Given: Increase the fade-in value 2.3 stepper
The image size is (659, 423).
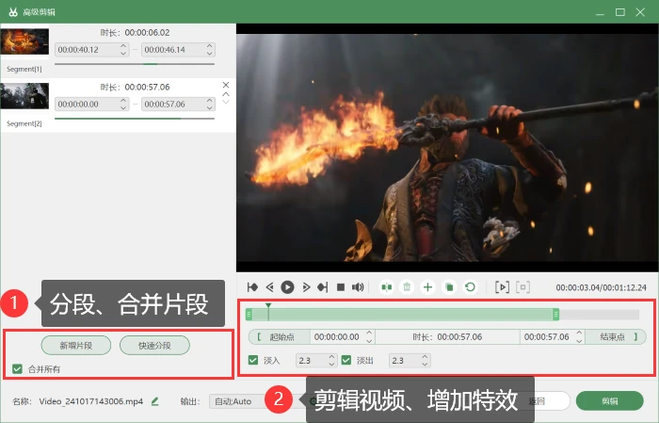Looking at the screenshot, I should [x=331, y=357].
